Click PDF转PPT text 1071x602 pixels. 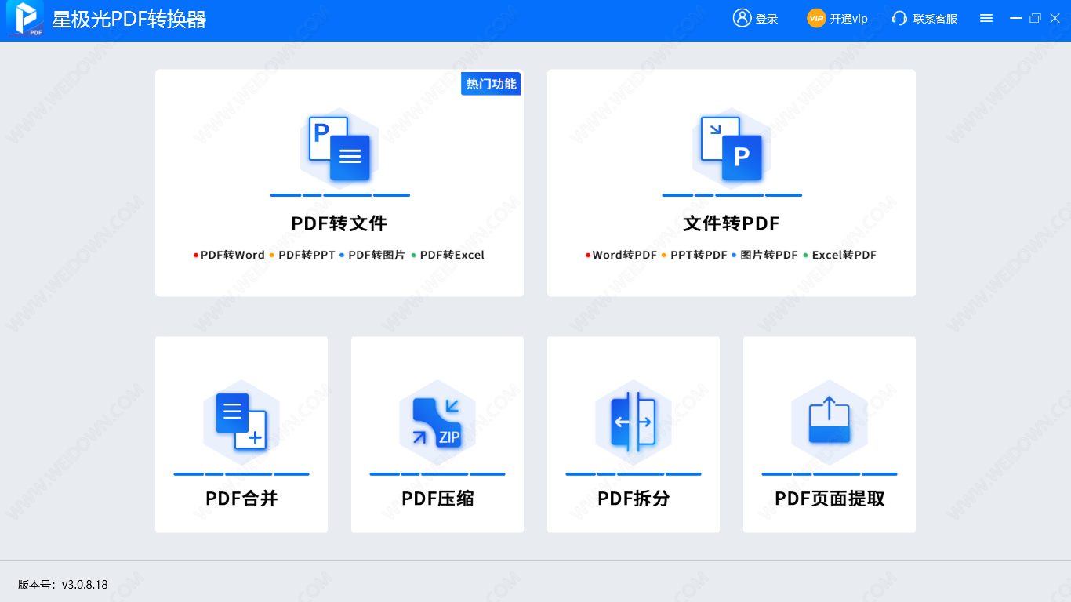pos(307,255)
